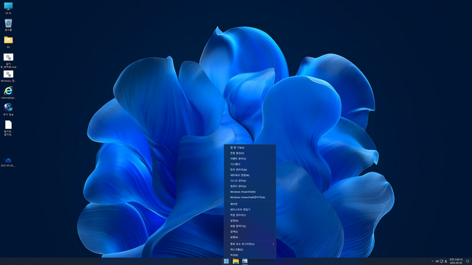Choose 작업 관리자(T) in the menu

[250, 215]
